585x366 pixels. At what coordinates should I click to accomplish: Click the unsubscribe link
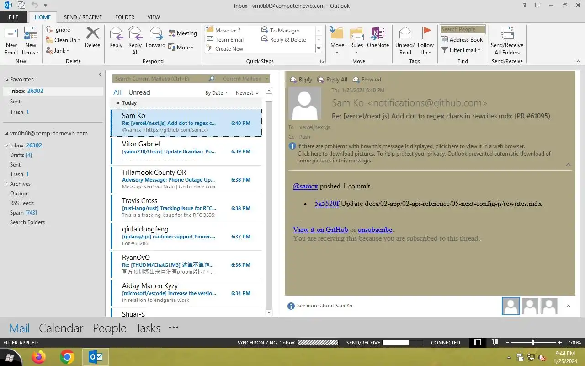pos(375,230)
